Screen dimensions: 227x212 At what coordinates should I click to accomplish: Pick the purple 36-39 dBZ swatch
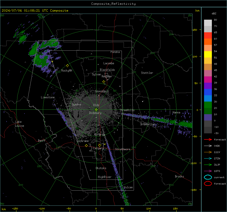[208, 86]
